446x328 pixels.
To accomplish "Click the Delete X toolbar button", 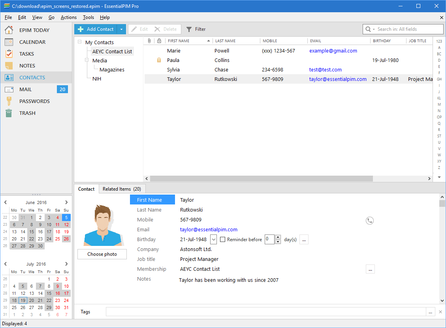I will (166, 29).
